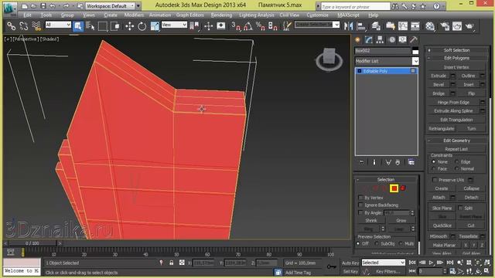Click the Render Production teapot icon
The image size is (495, 278).
coord(469,26)
